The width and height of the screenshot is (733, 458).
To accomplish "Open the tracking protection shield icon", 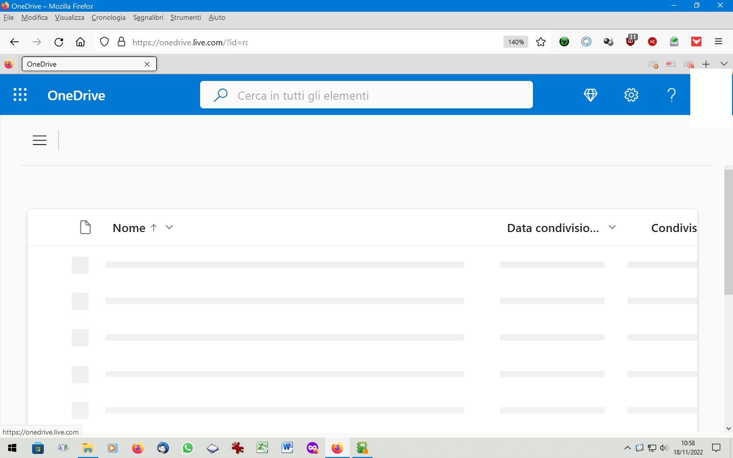I will point(104,42).
